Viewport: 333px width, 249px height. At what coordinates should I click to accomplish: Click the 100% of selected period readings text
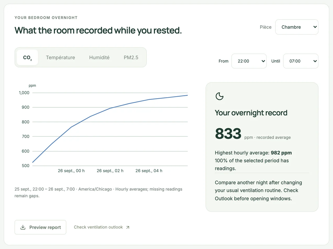point(252,165)
